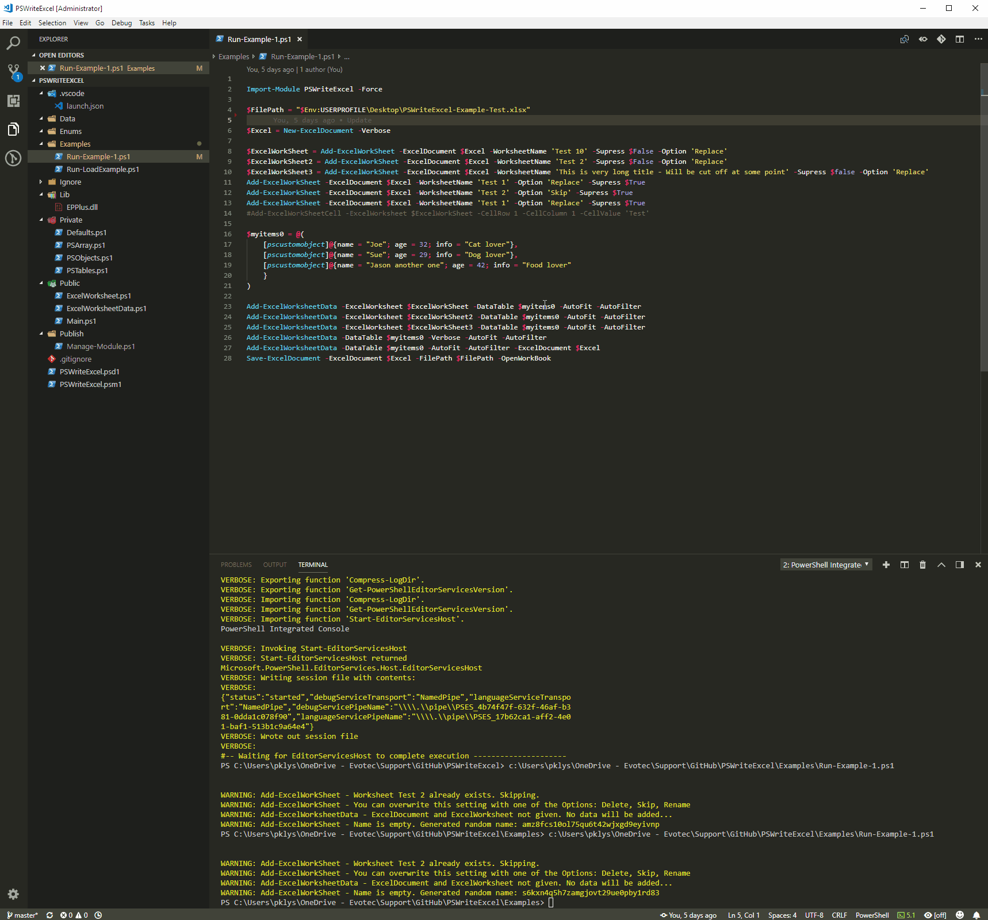The image size is (988, 920).
Task: Toggle the eye [off] status indicator
Action: tap(935, 915)
